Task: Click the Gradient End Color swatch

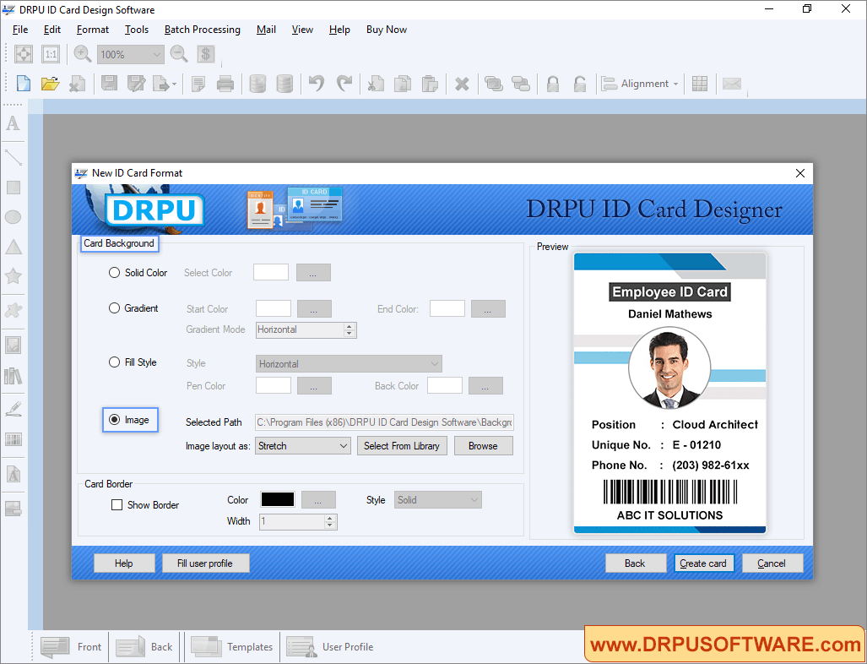Action: [x=447, y=308]
